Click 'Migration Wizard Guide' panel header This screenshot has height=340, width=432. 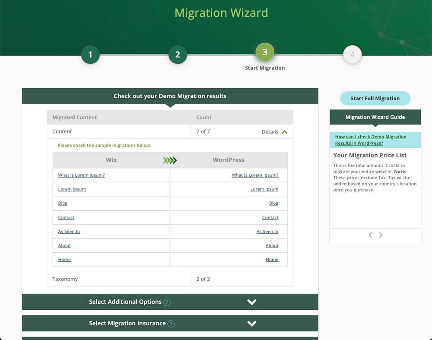[375, 117]
